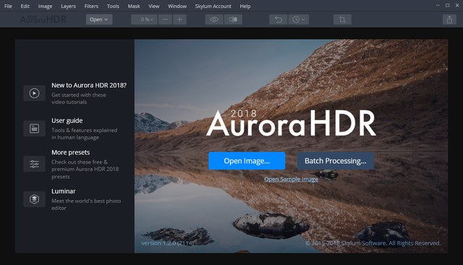Image resolution: width=463 pixels, height=265 pixels.
Task: Toggle the quick preview eye icon
Action: coord(214,20)
